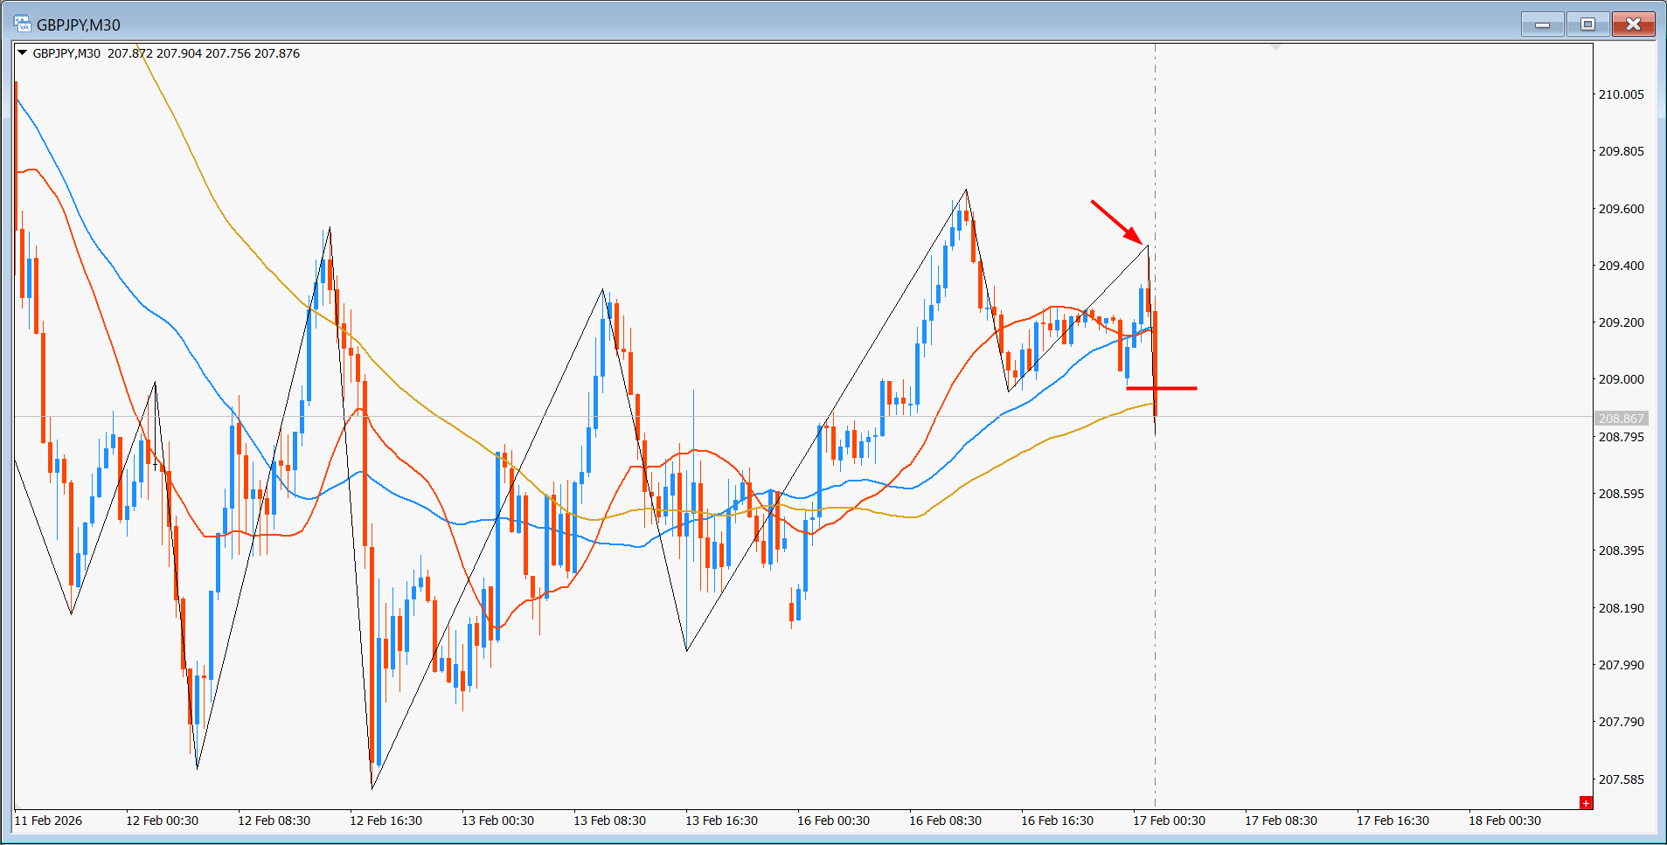This screenshot has width=1667, height=845.
Task: Close the GBPJPY,M30 chart window
Action: (x=1632, y=24)
